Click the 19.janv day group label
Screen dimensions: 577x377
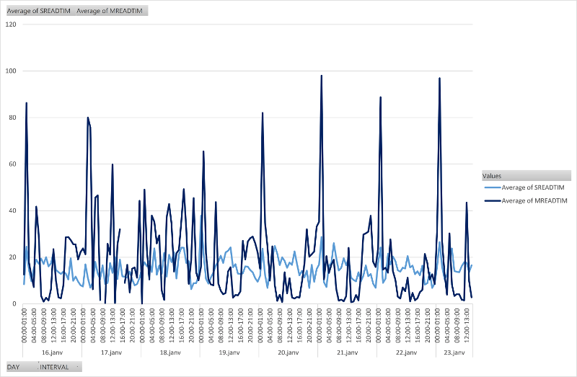coord(229,352)
